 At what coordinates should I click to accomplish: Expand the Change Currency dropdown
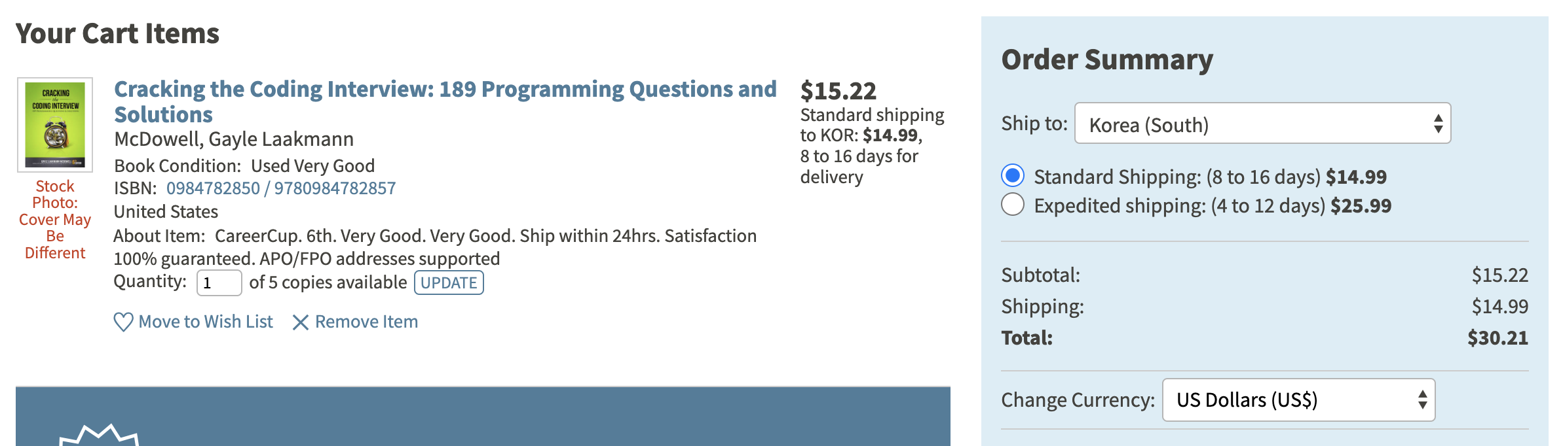[x=1298, y=400]
